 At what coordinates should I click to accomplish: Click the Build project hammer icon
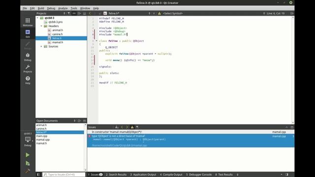click(x=28, y=171)
